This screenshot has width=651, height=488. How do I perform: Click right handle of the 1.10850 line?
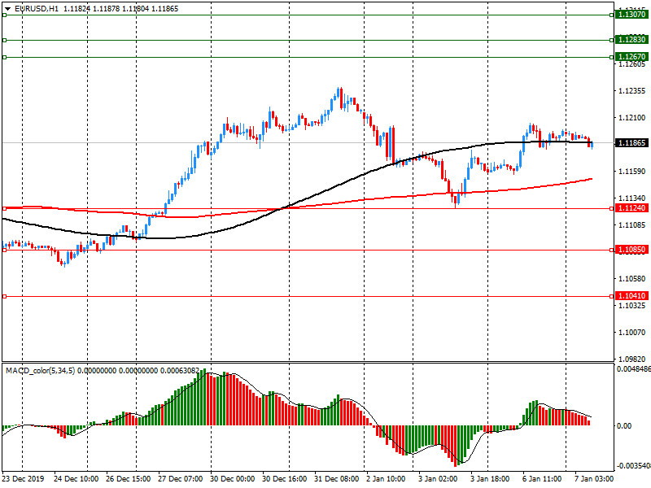pos(612,250)
